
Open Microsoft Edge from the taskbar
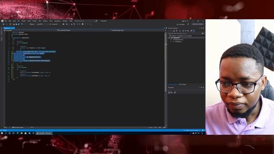[x=18, y=133]
